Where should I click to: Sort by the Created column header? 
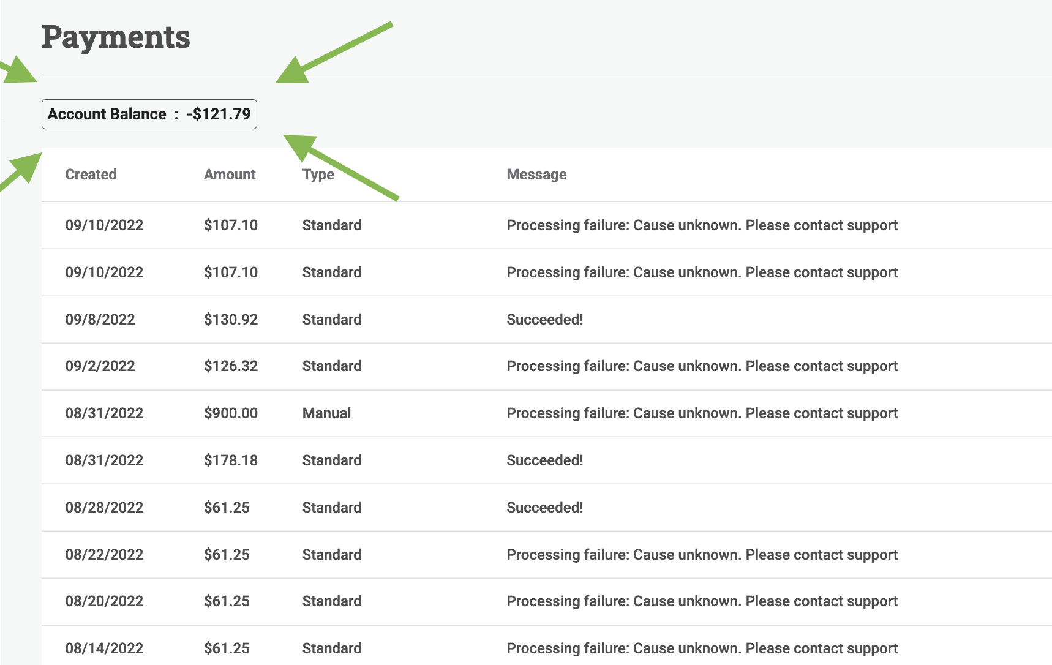point(91,175)
